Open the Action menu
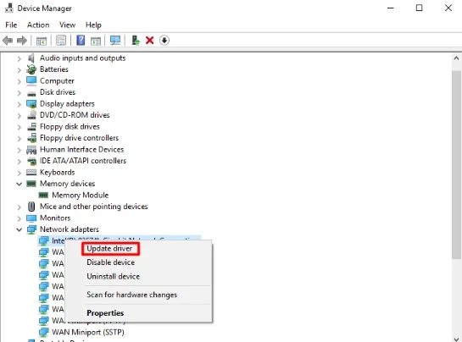 pyautogui.click(x=38, y=25)
